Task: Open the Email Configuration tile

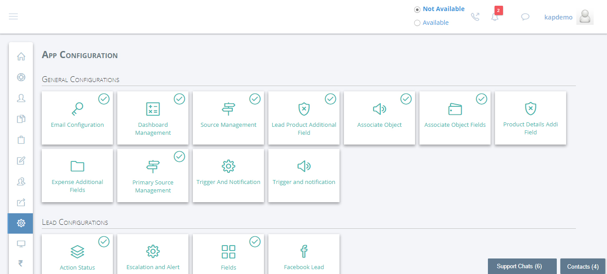Action: coord(77,118)
